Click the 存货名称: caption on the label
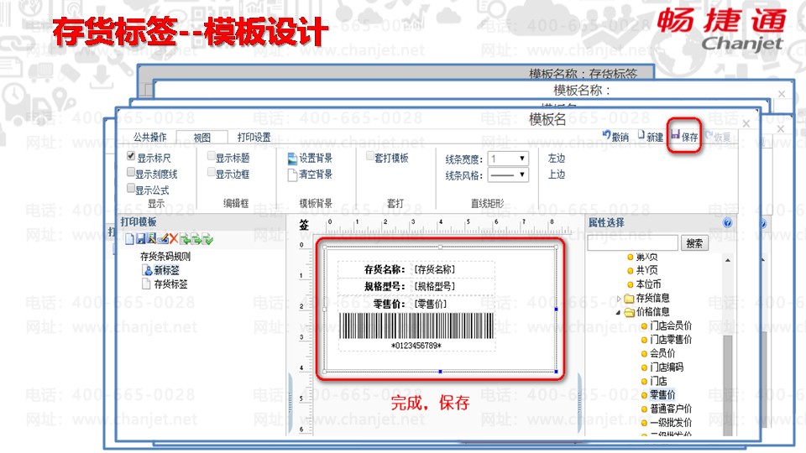This screenshot has height=453, width=806. (385, 269)
